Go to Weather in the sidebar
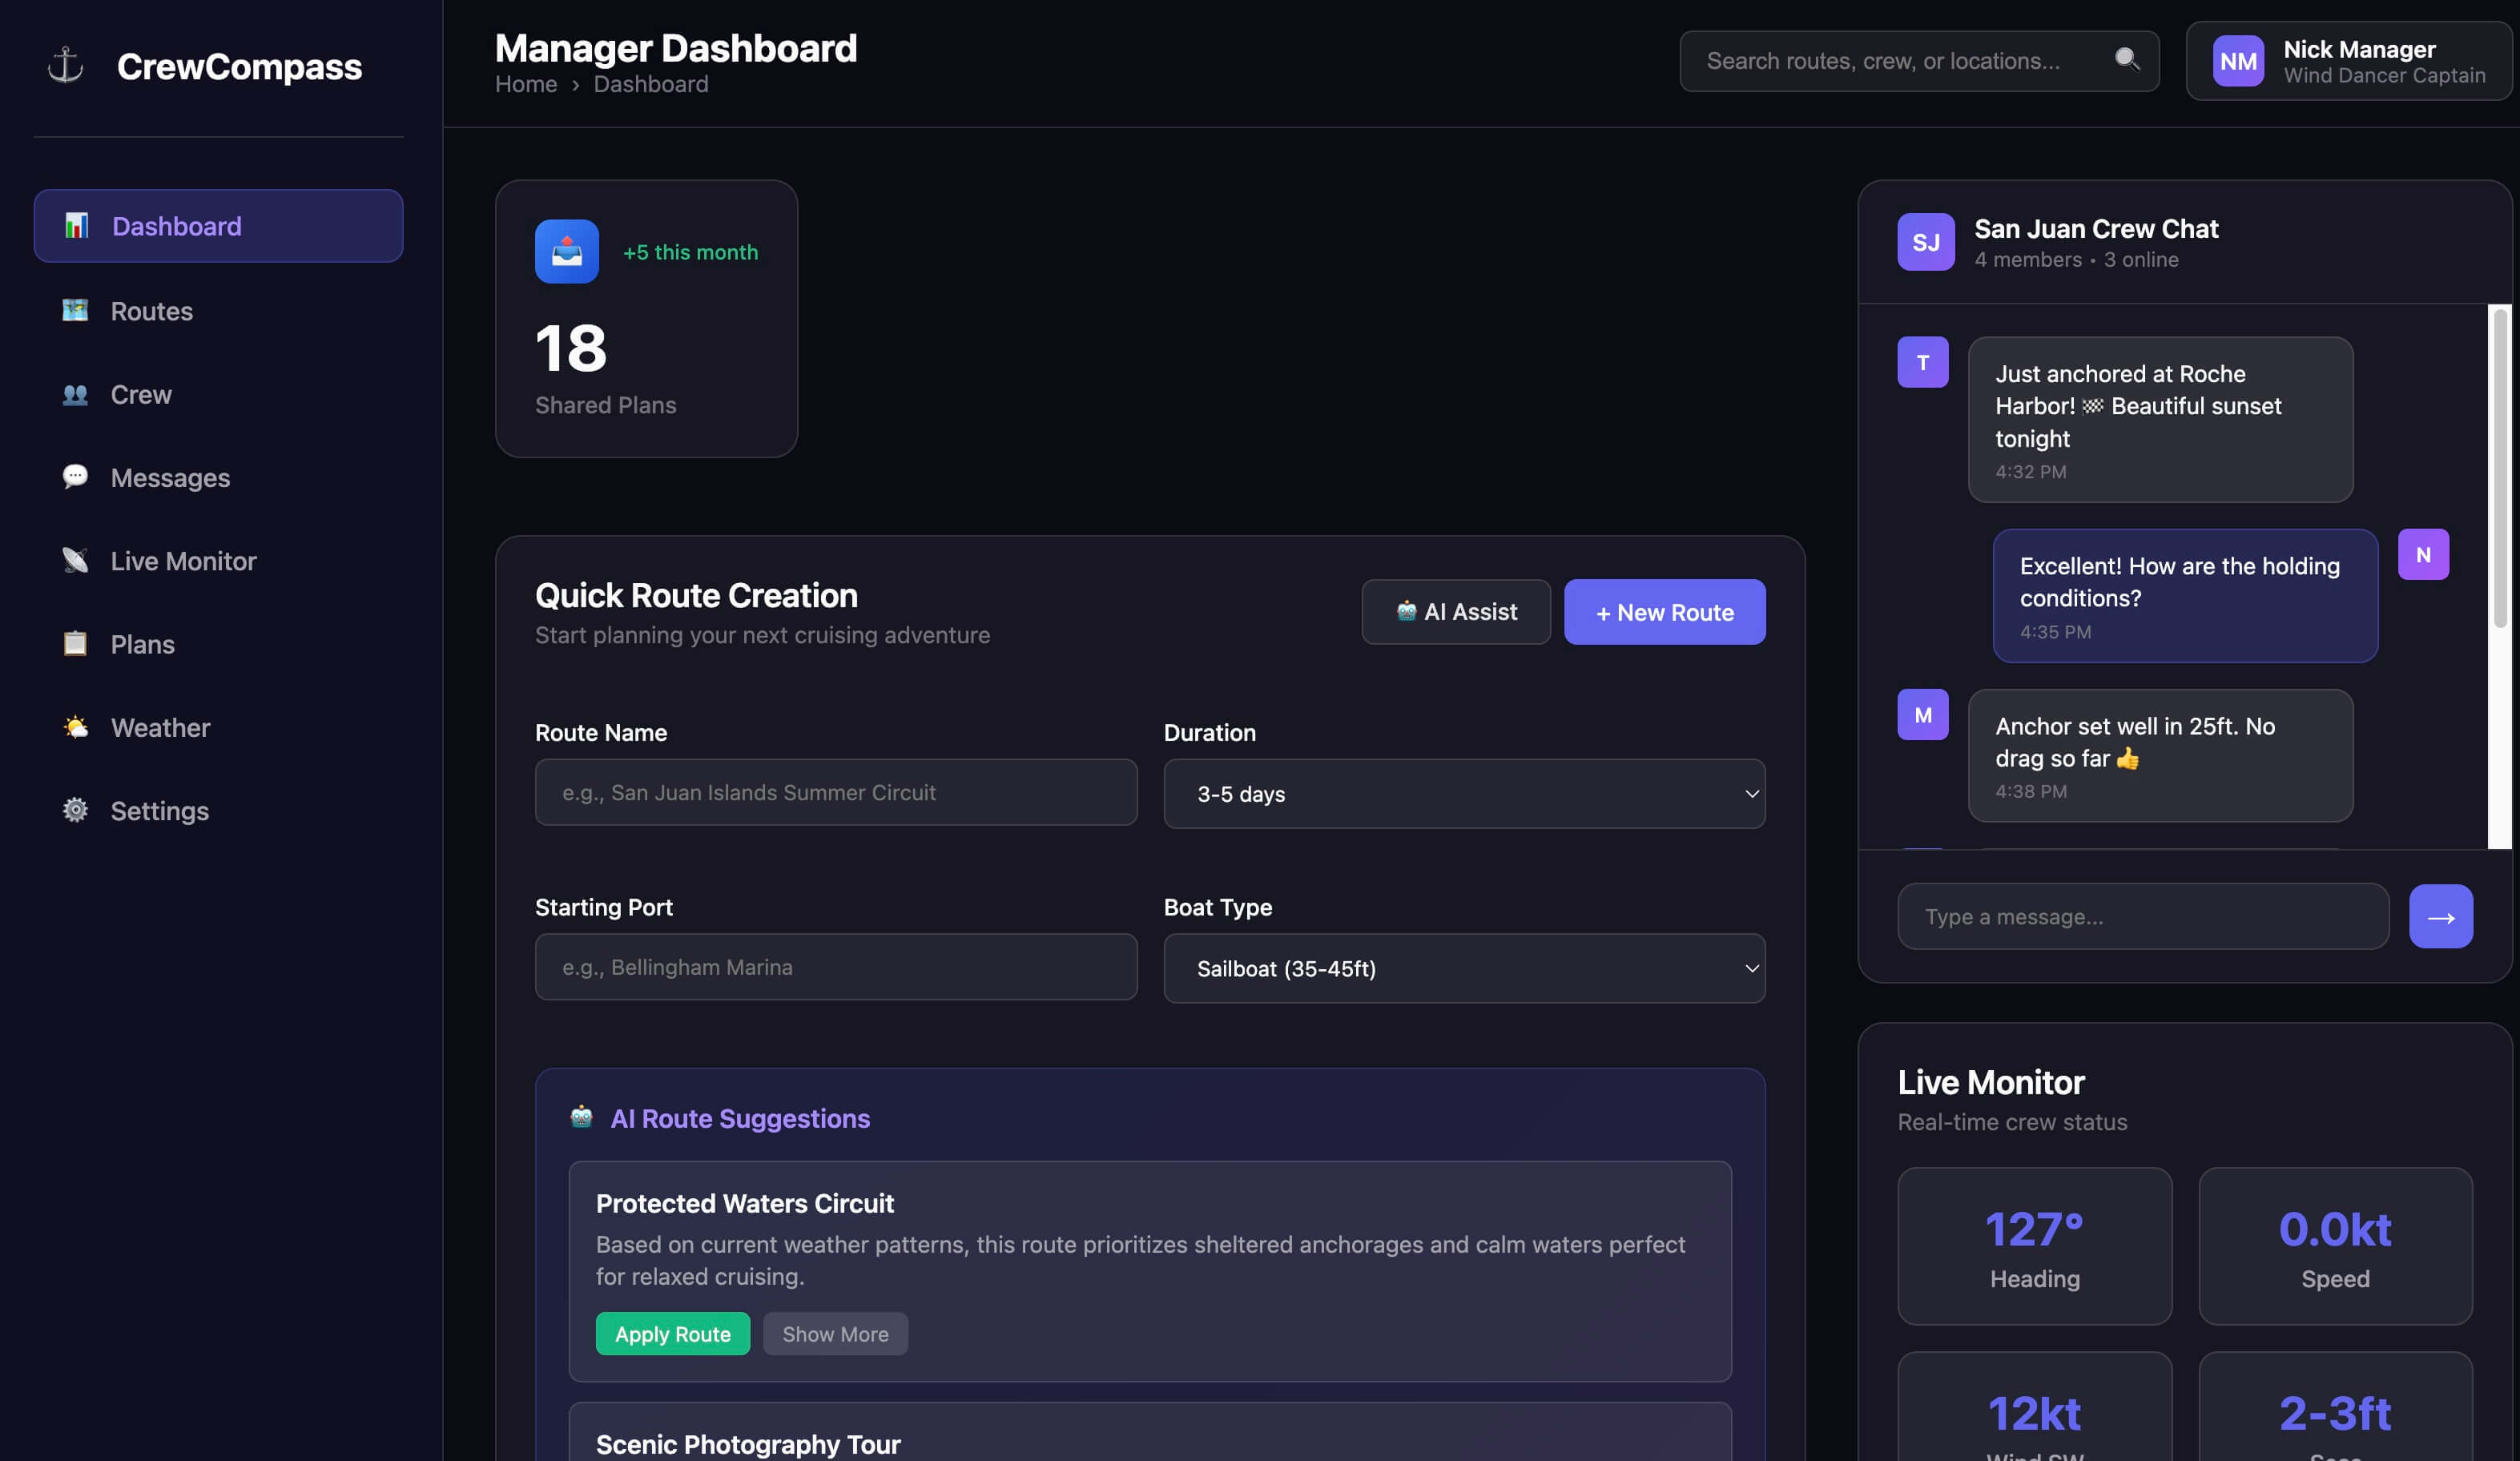Screen dimensions: 2520x1461 coord(160,727)
